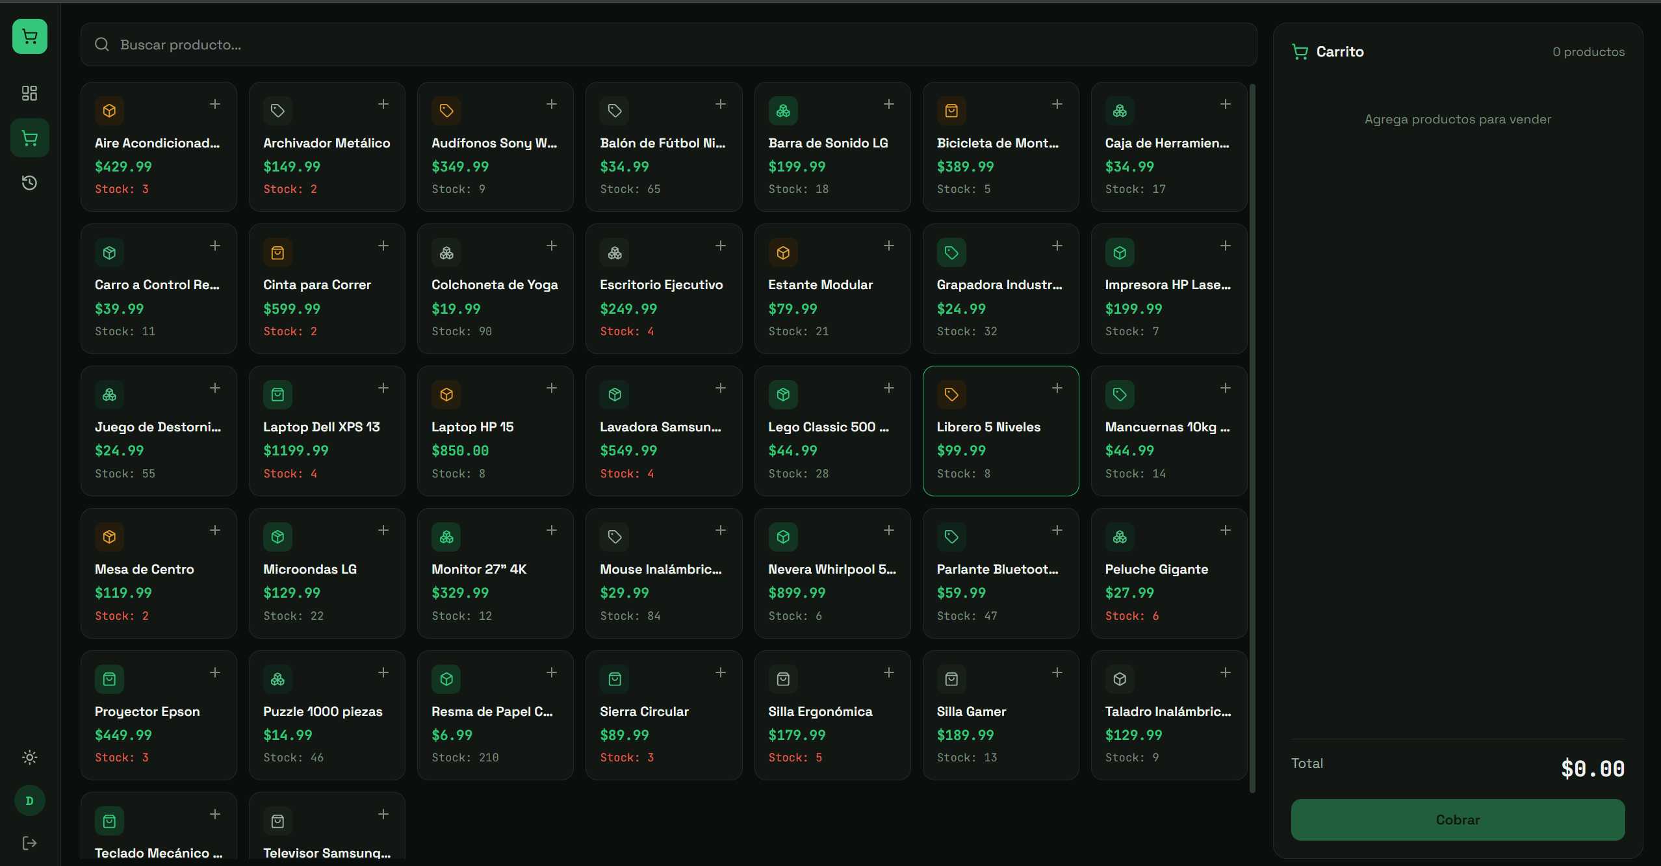The width and height of the screenshot is (1661, 866).
Task: Click the Resma de Papel $6.99 price
Action: pyautogui.click(x=452, y=735)
